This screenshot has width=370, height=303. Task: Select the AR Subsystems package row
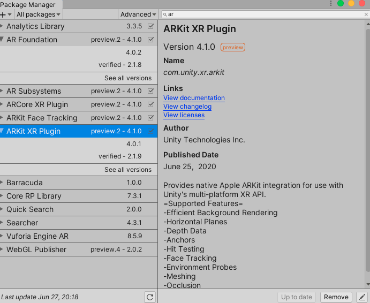click(x=79, y=91)
